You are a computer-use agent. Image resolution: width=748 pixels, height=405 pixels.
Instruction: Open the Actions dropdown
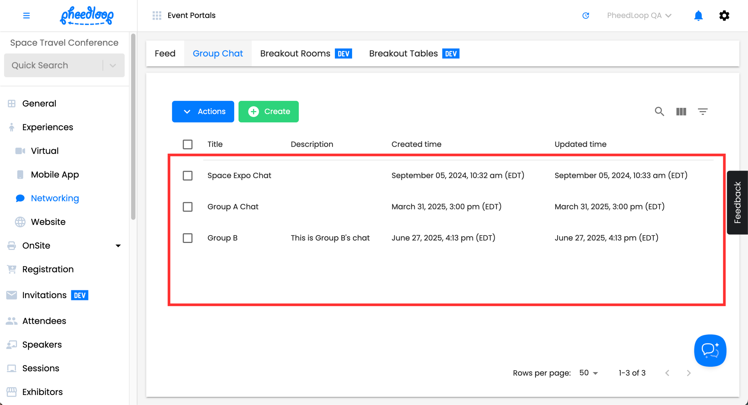(203, 111)
